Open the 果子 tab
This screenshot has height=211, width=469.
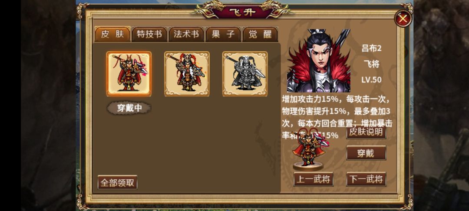point(223,34)
